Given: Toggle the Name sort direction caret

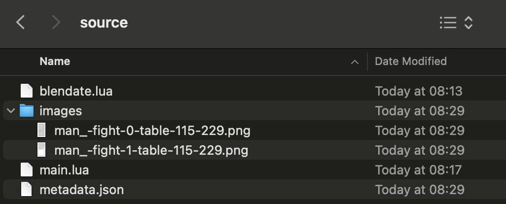Looking at the screenshot, I should [x=355, y=62].
